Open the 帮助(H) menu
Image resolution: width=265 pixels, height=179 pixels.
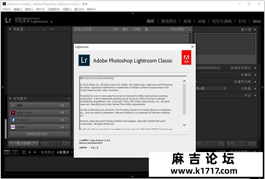91,9
